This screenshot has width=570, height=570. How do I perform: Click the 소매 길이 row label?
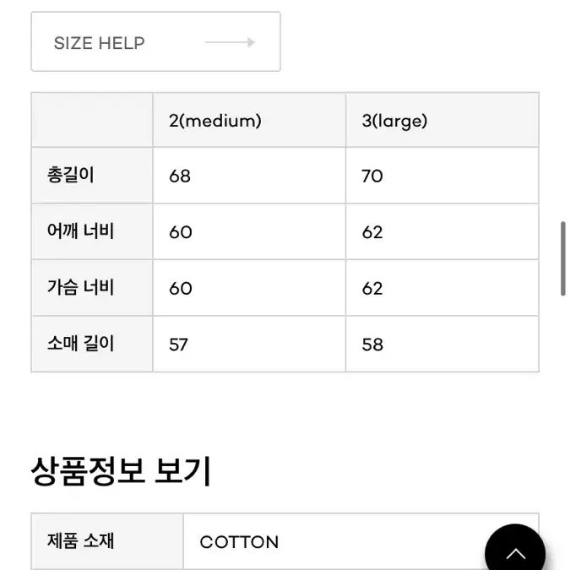81,344
